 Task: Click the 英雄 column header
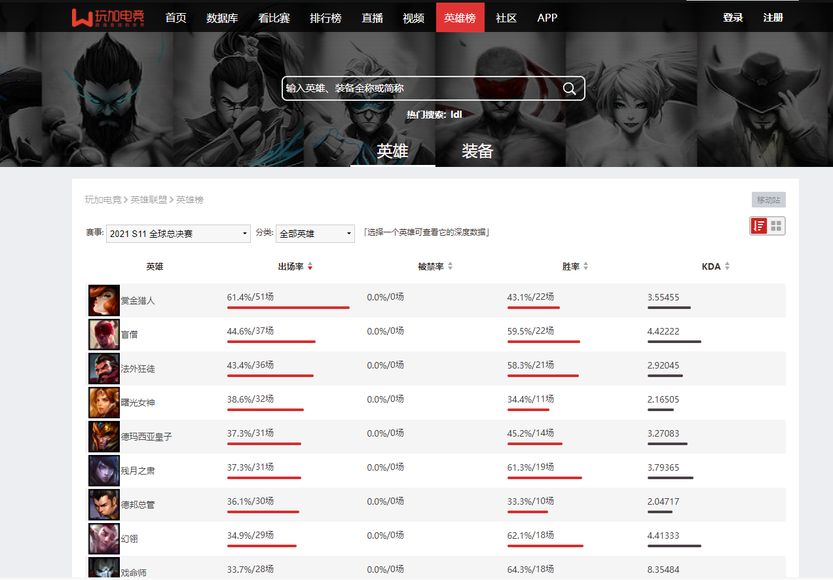(x=155, y=266)
